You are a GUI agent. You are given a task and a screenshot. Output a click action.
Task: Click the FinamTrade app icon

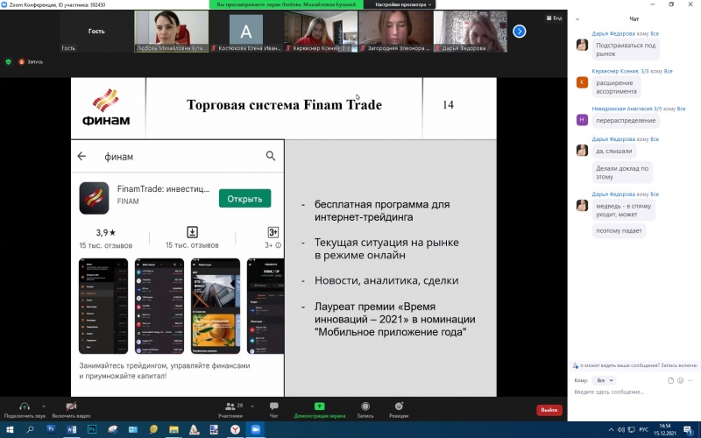click(94, 198)
